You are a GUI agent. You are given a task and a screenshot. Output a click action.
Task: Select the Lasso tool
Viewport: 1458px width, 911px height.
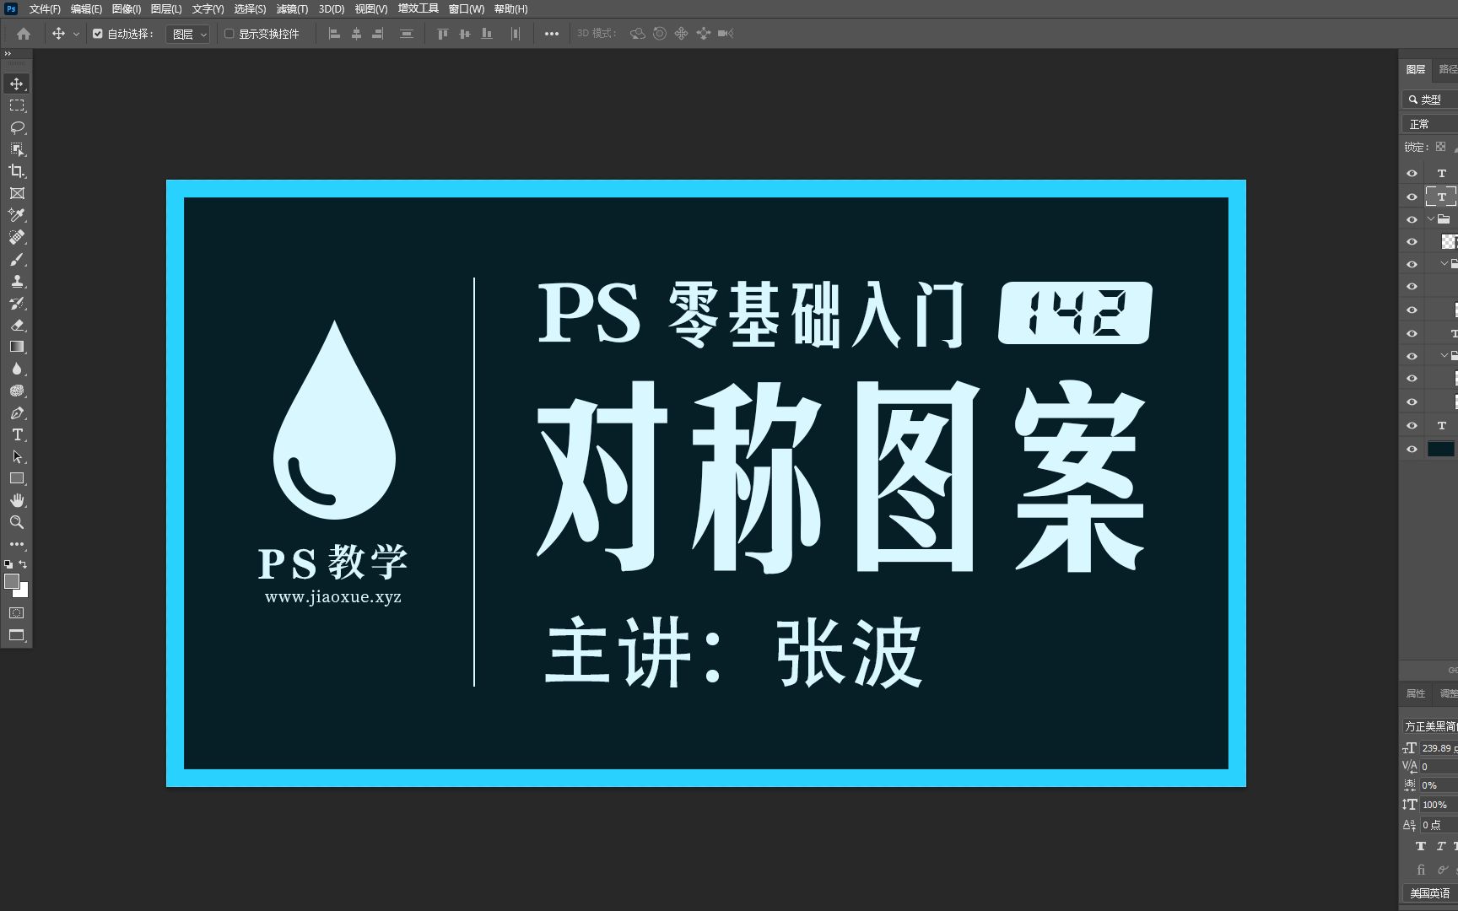[17, 127]
